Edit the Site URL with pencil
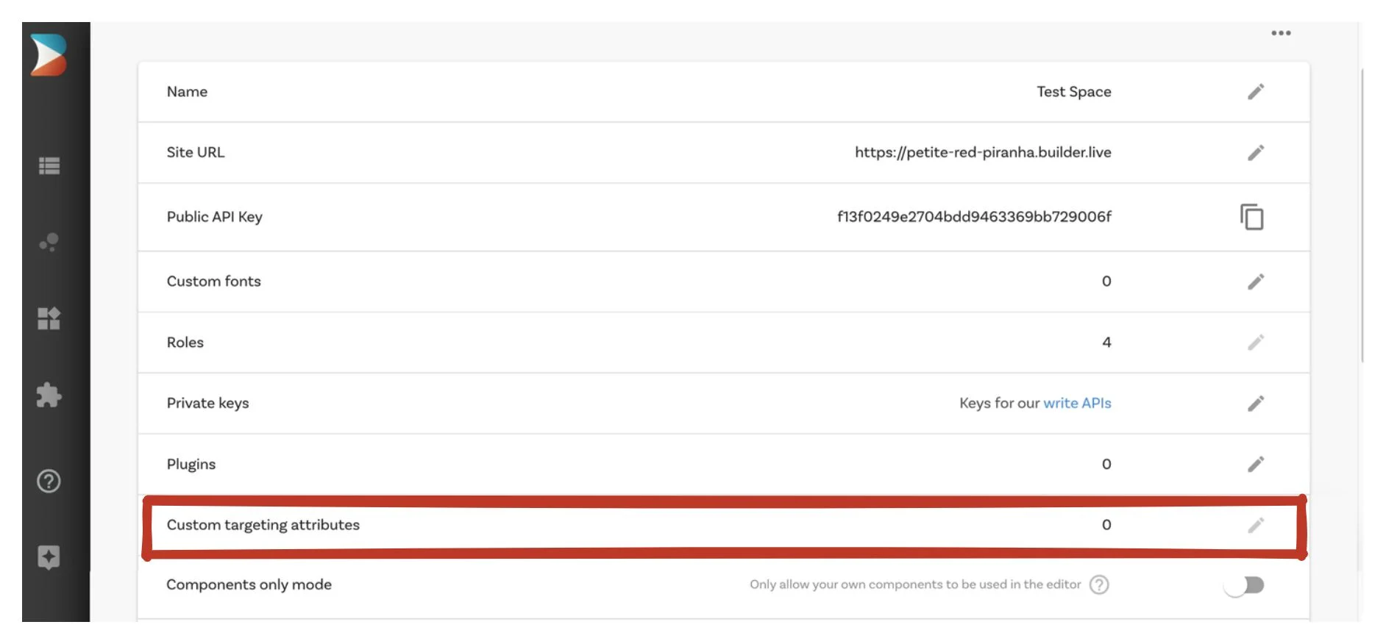 pyautogui.click(x=1256, y=153)
